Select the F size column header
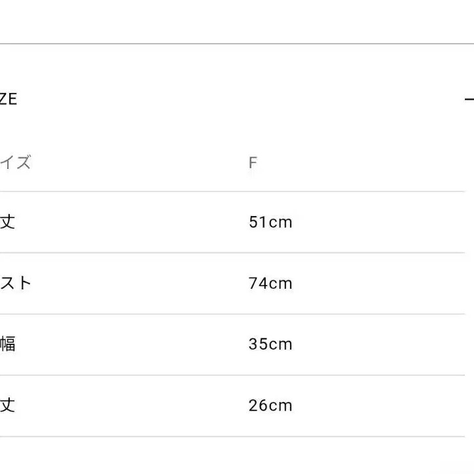 (253, 162)
